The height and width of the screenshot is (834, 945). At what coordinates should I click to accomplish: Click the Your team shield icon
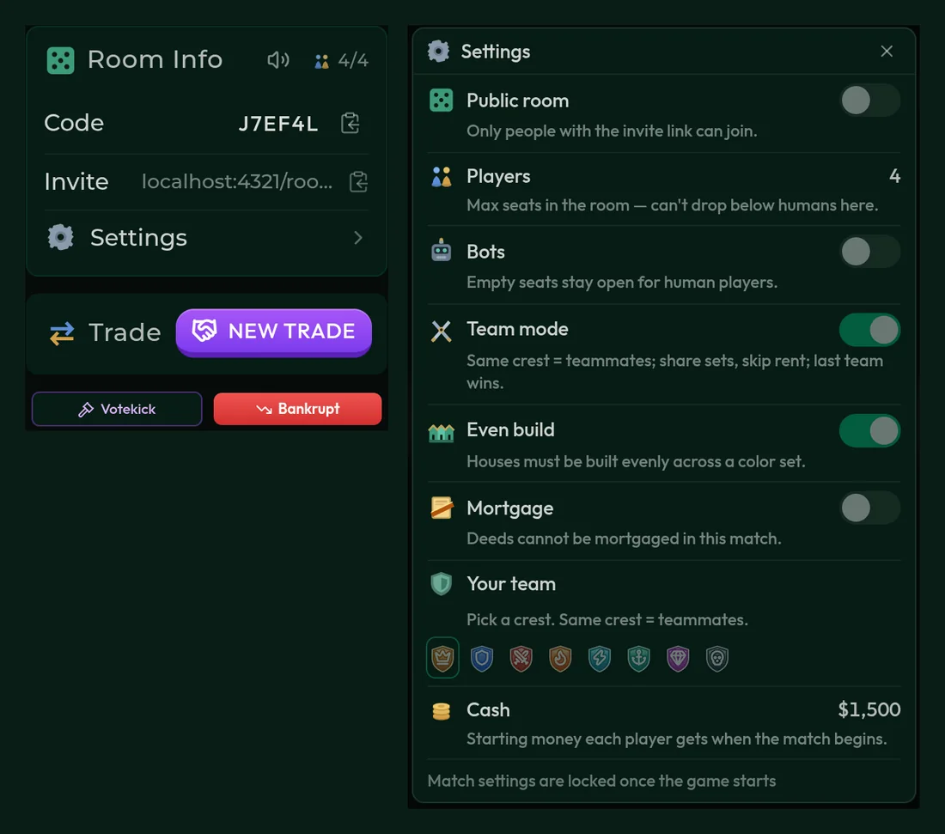(442, 583)
